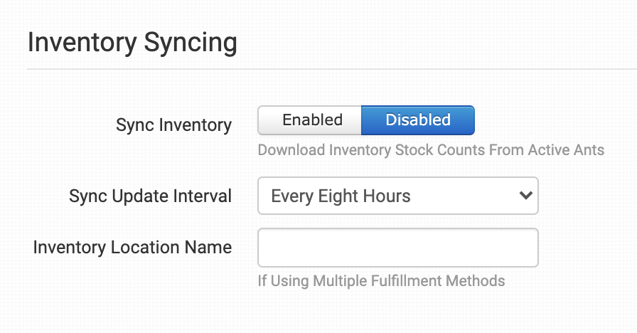Click the "Inventory Location Name" field label

coord(132,248)
